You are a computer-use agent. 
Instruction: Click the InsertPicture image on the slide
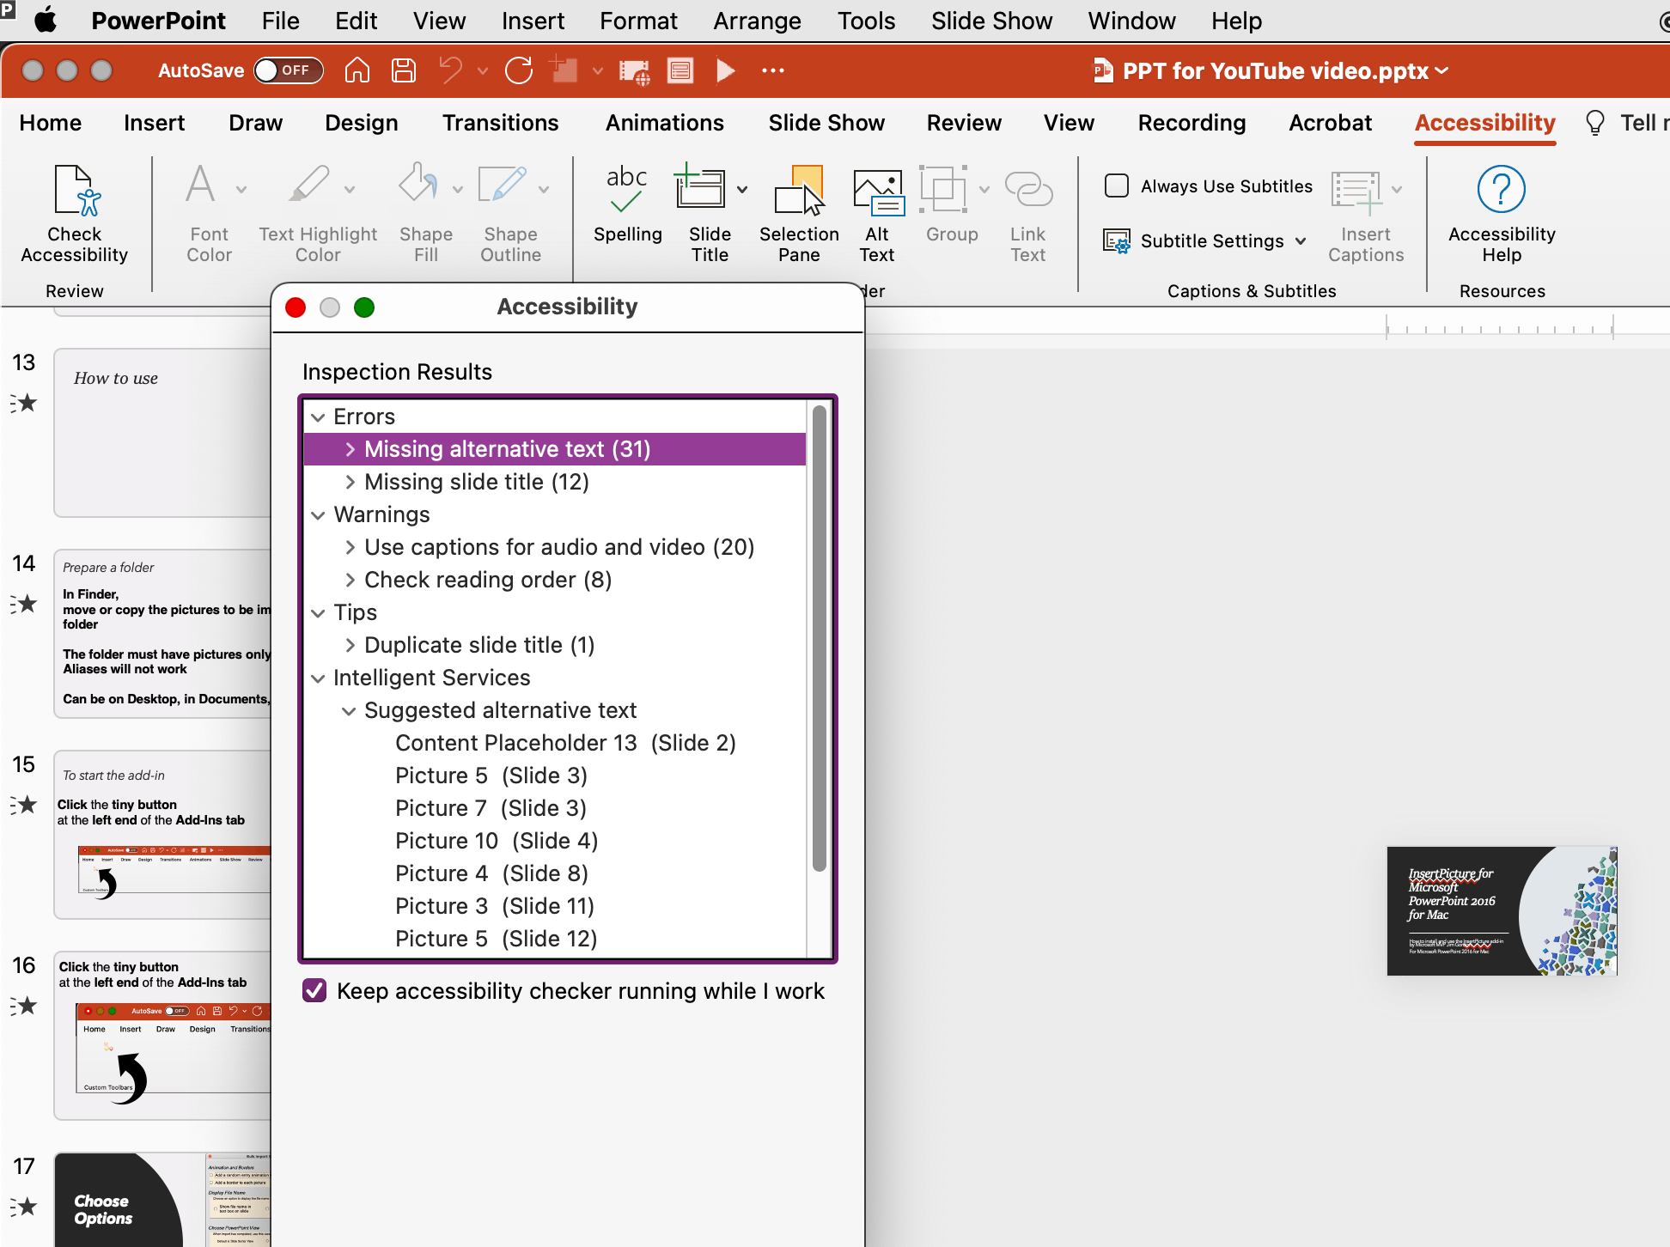1502,911
